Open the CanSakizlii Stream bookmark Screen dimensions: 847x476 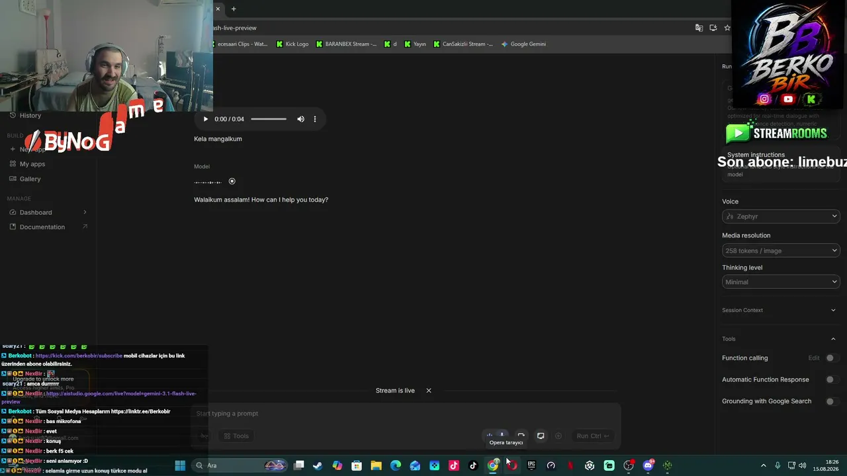[x=463, y=44]
